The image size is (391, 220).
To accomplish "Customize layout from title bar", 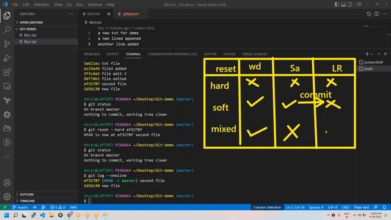I will [x=359, y=4].
